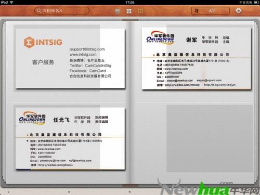Viewport: 260px width, 195px height.
Task: Open settings via the gear icon
Action: 239,11
